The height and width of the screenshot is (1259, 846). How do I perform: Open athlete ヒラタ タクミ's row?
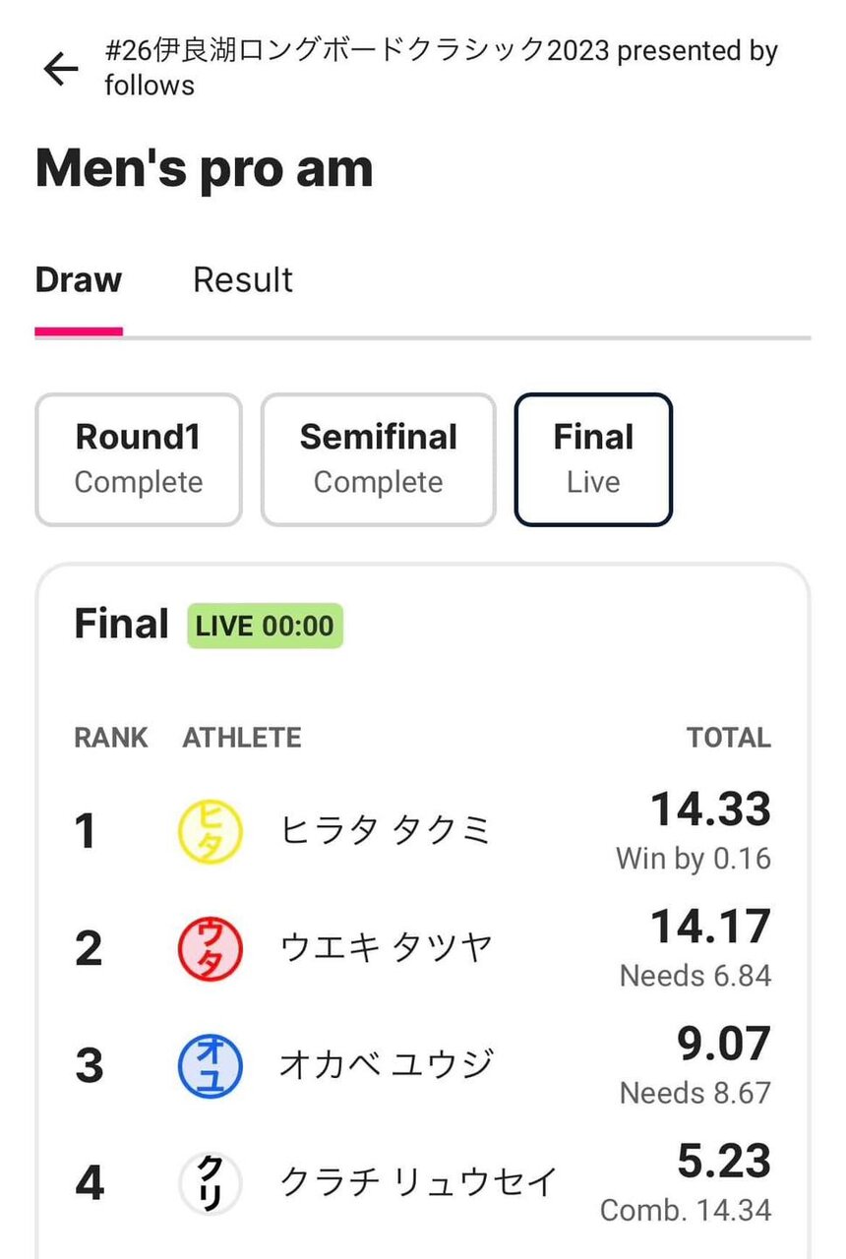[423, 831]
